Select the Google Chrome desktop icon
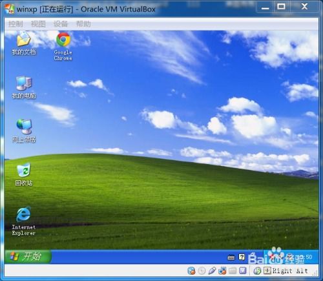 point(63,46)
